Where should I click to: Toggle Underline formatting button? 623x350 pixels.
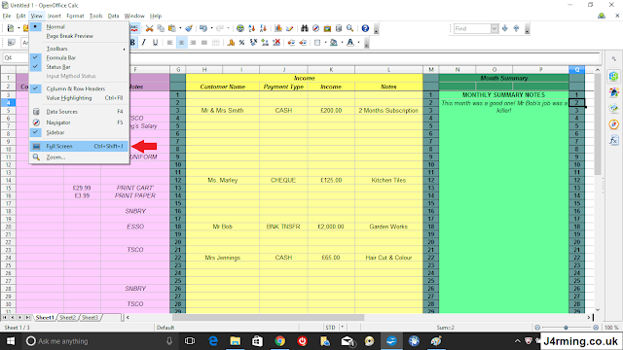click(156, 43)
